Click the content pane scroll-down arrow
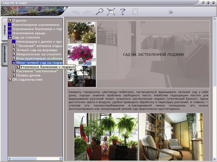This screenshot has width=217, height=162. 214,159
